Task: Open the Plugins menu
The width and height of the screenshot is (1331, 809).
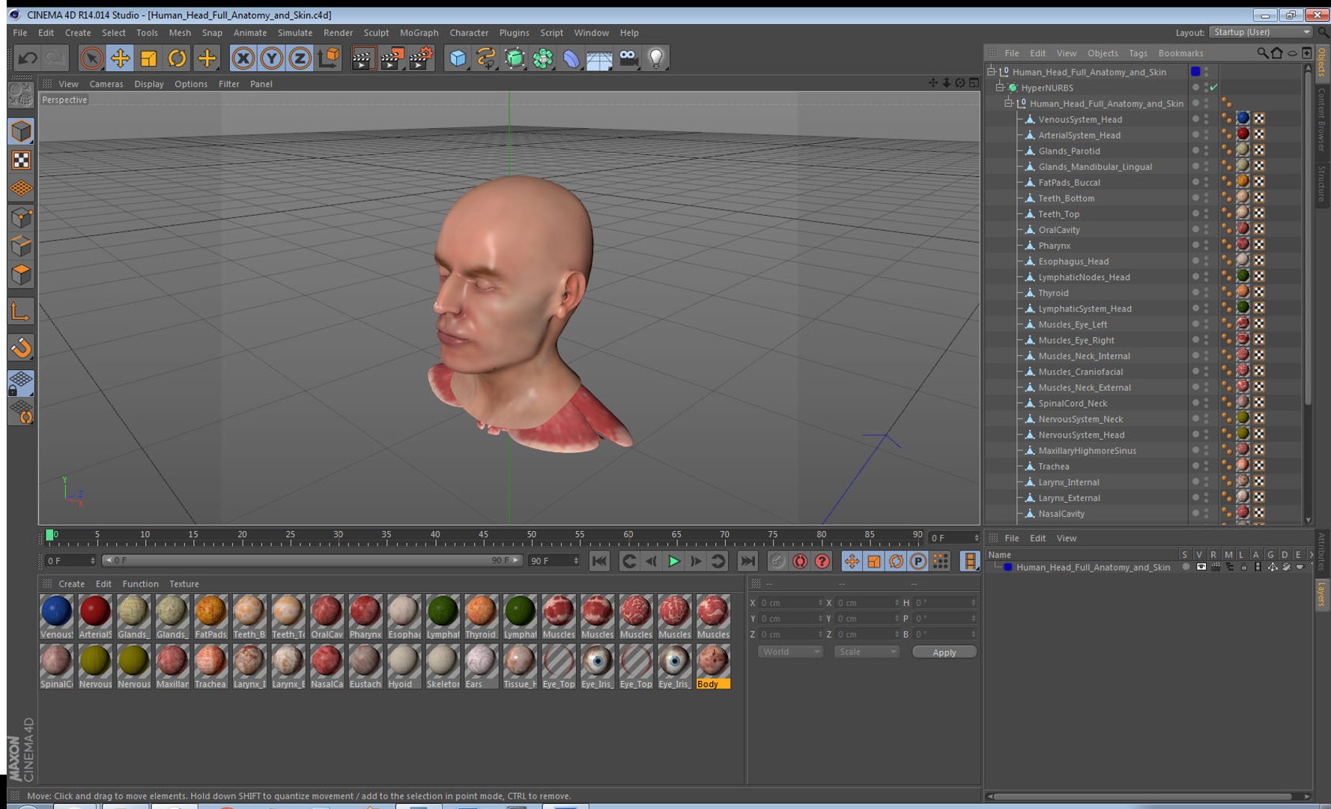Action: click(x=514, y=33)
